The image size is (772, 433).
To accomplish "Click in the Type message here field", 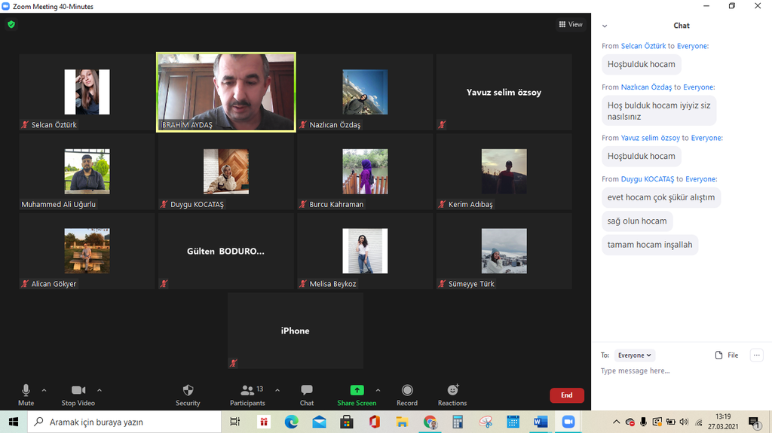I will click(x=679, y=371).
